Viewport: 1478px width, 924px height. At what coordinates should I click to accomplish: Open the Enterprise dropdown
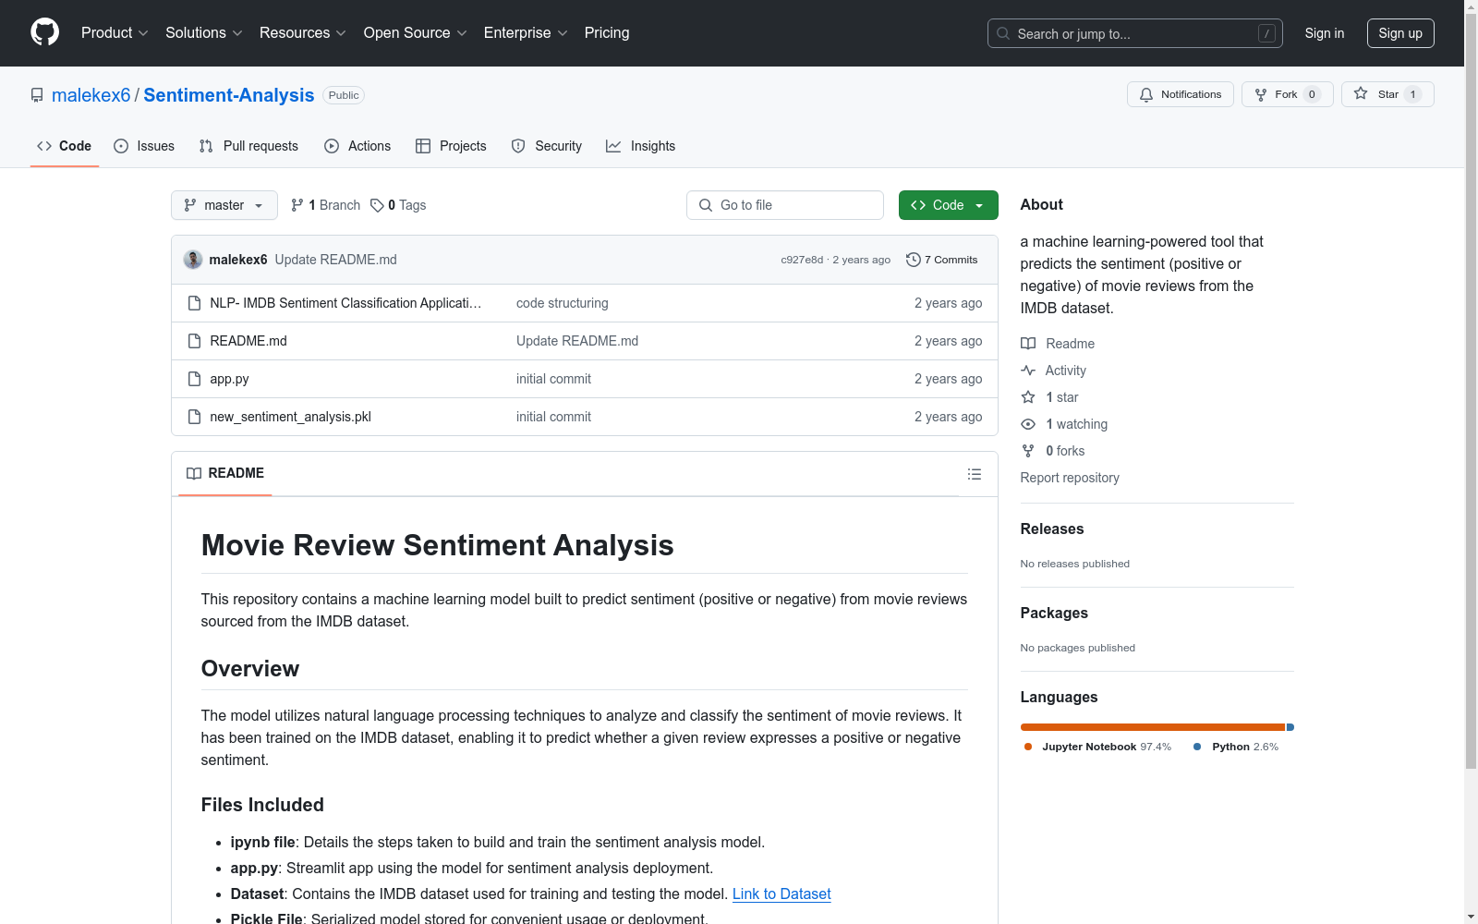pyautogui.click(x=526, y=33)
